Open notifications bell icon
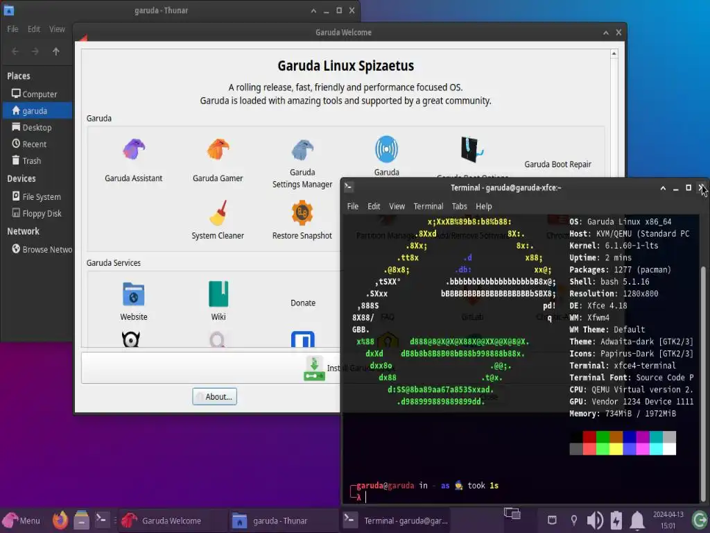 (637, 521)
